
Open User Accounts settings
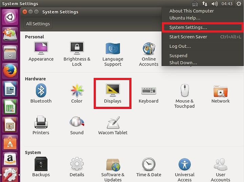[x=220, y=169]
